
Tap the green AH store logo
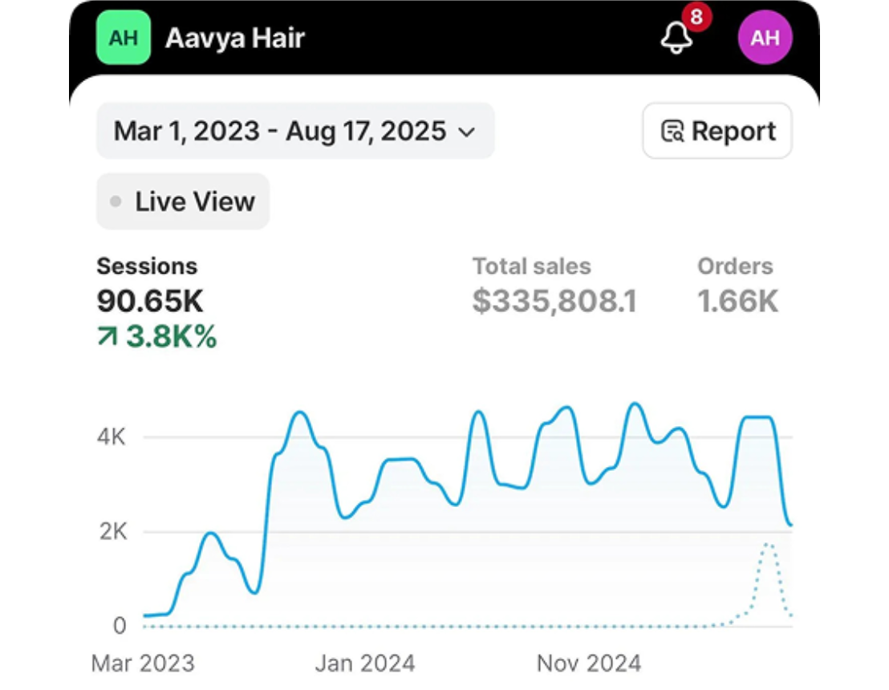click(123, 38)
